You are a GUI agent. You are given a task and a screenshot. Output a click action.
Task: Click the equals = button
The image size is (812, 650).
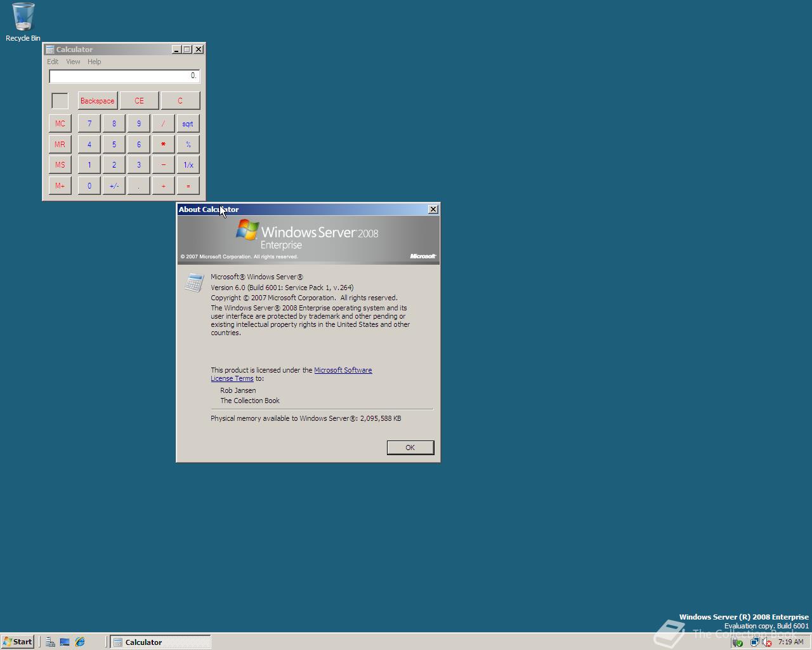click(188, 186)
